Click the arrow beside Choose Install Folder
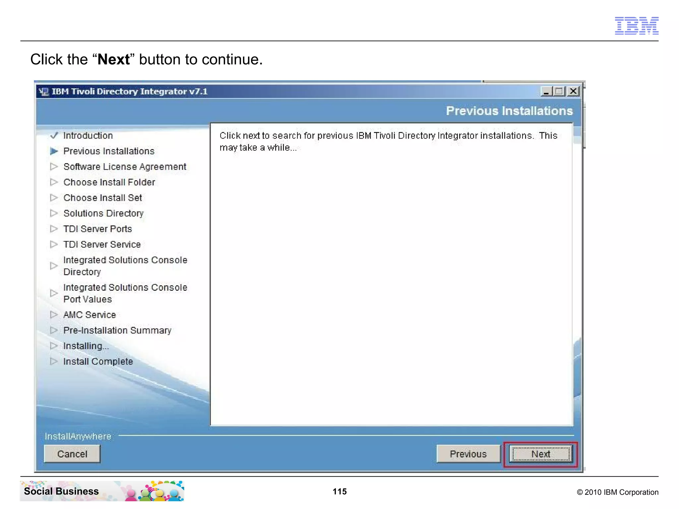Screen dimensions: 679x509 pyautogui.click(x=54, y=182)
